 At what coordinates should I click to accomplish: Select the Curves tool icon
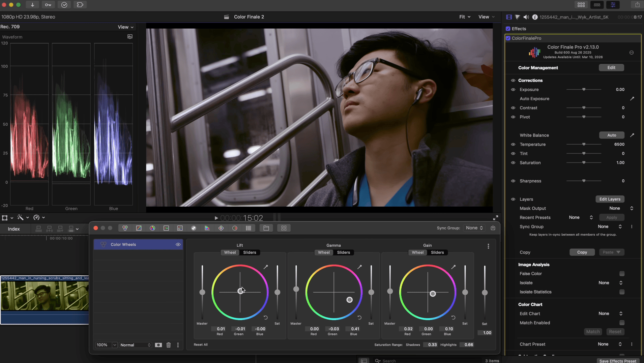139,228
